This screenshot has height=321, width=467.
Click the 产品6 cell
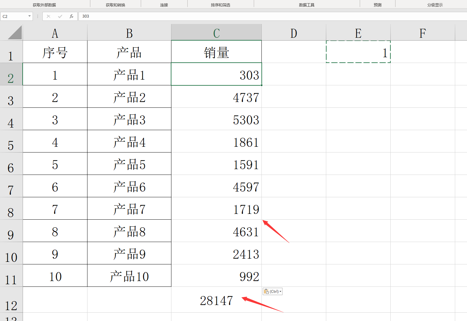[x=129, y=186]
